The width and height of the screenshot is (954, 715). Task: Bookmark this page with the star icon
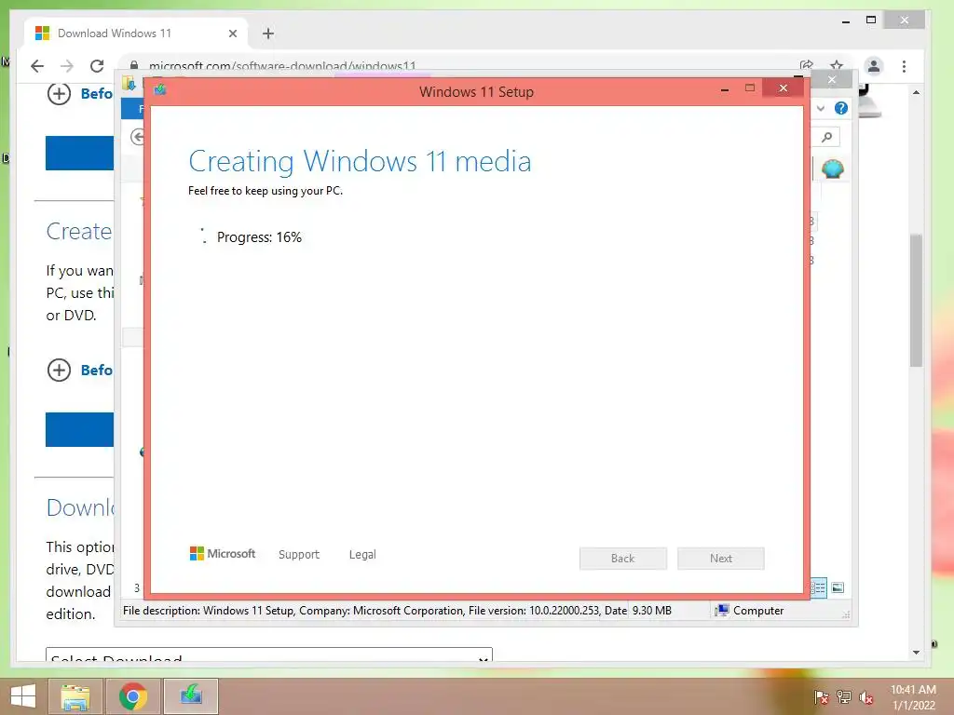click(837, 65)
